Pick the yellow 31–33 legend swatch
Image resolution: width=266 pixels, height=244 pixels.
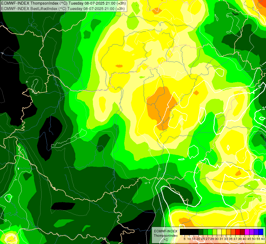point(224,232)
